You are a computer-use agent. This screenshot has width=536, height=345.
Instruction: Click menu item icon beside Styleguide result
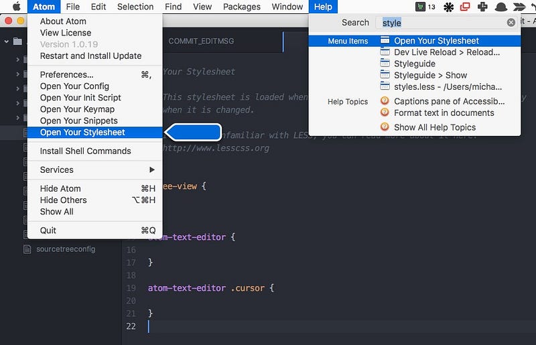[x=385, y=63]
